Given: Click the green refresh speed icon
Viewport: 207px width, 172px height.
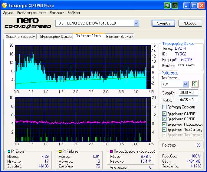Looking at the screenshot, I should pos(195,84).
